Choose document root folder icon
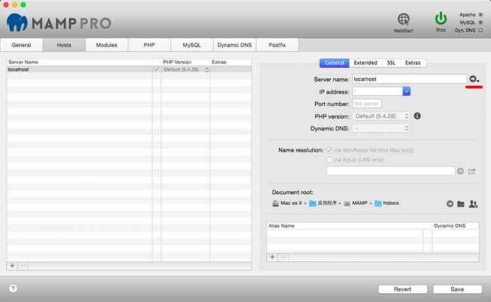The image size is (491, 302). point(461,204)
